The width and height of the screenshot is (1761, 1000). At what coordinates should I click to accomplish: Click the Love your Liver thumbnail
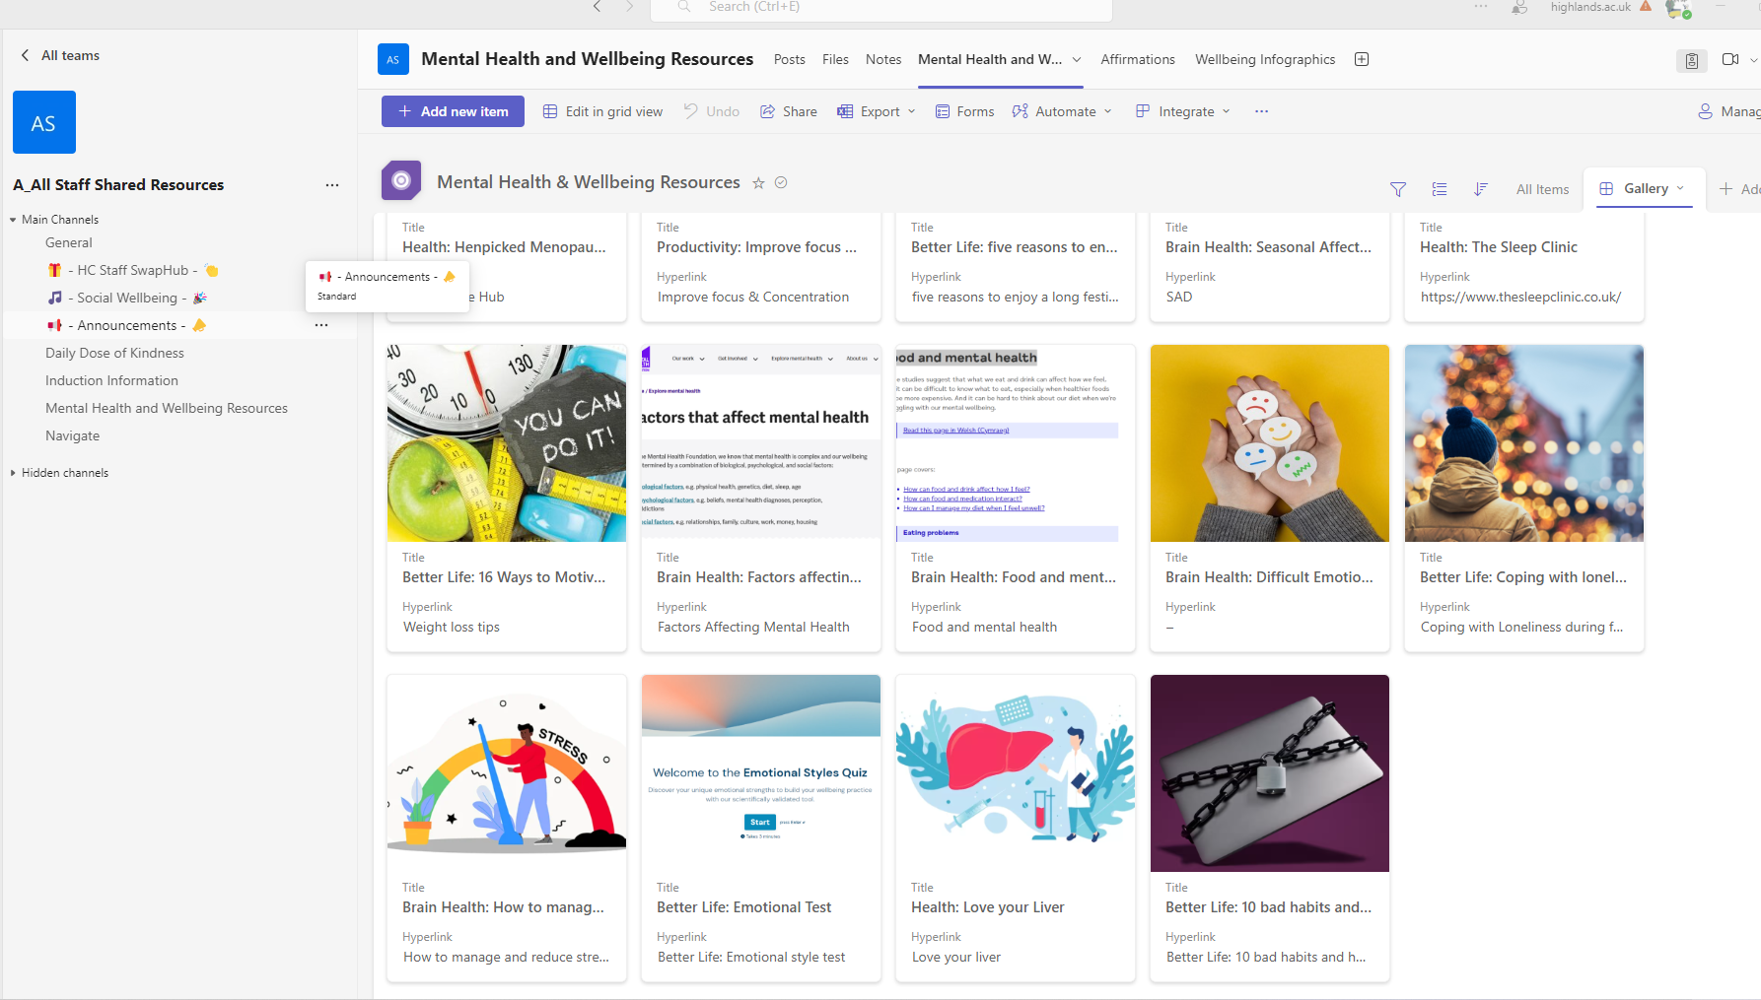coord(1015,772)
